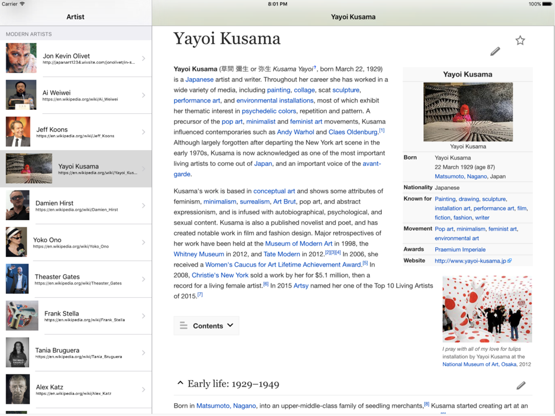Choose Ai Weiwei in the artist list

(75, 95)
